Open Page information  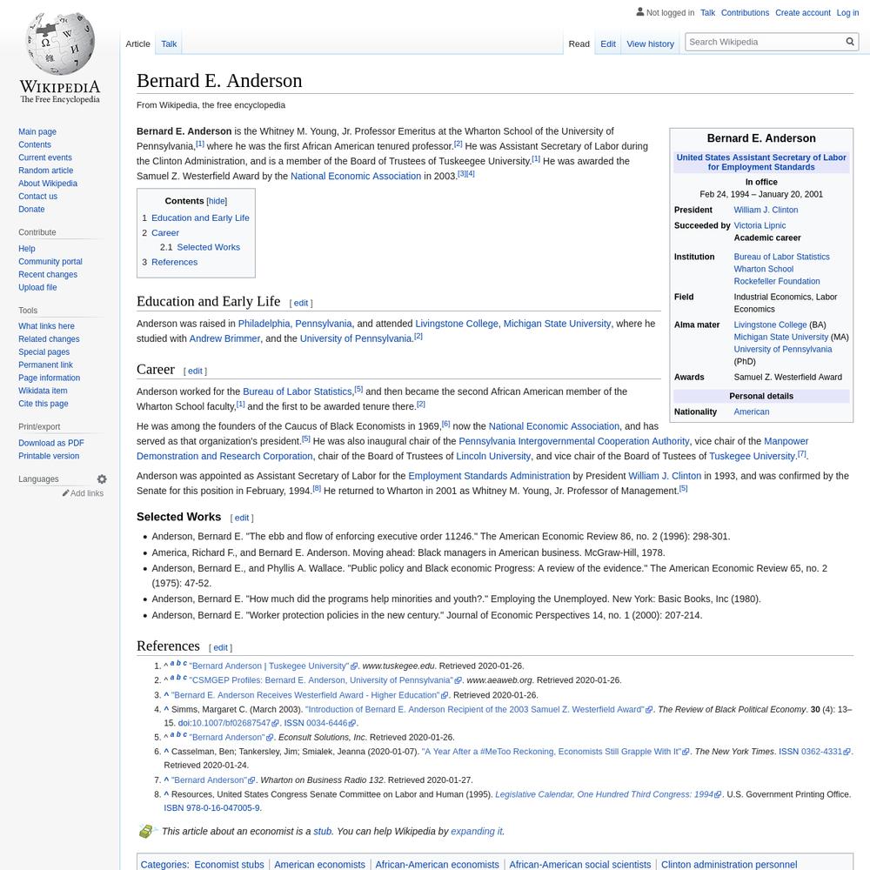click(49, 378)
